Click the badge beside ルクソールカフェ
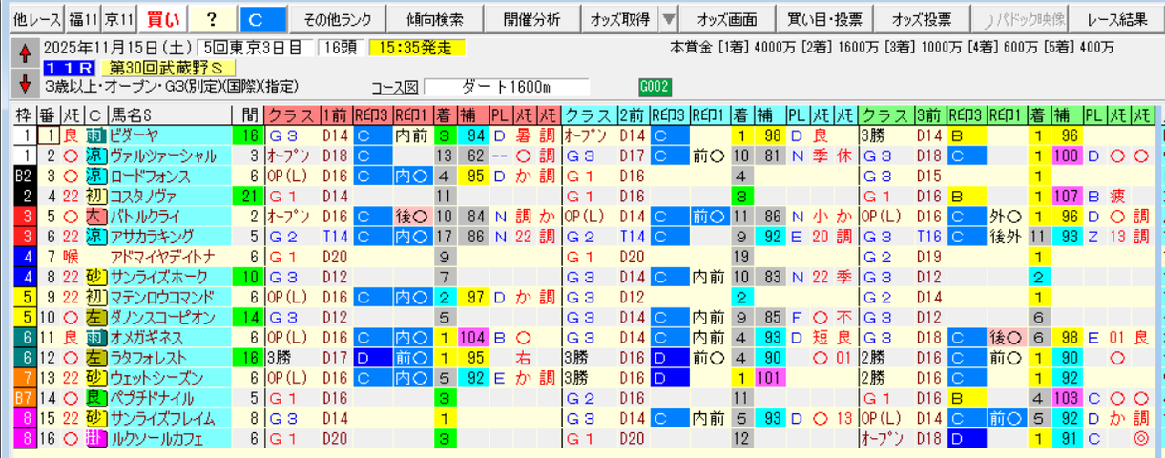Image resolution: width=1165 pixels, height=458 pixels. point(95,439)
